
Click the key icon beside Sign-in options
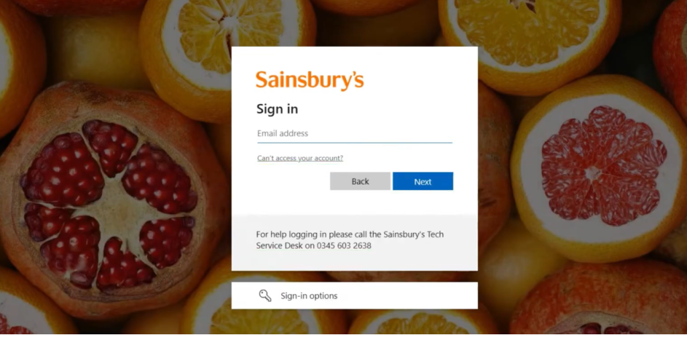[x=265, y=296]
